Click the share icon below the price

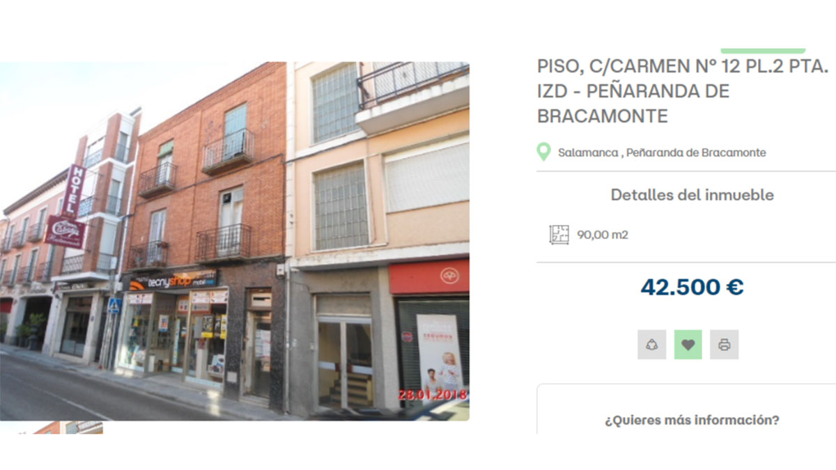(651, 345)
